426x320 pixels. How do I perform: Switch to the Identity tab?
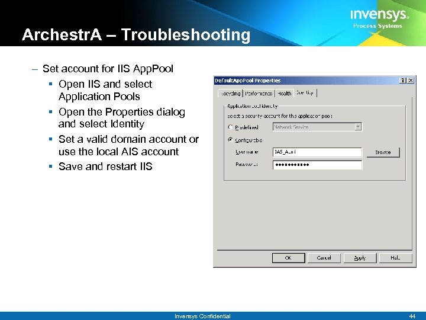305,92
